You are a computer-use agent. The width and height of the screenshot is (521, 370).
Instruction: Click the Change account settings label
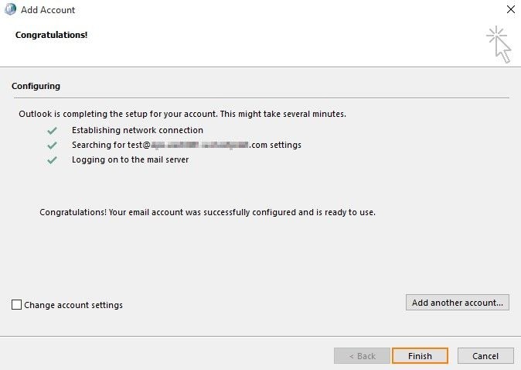pyautogui.click(x=73, y=305)
